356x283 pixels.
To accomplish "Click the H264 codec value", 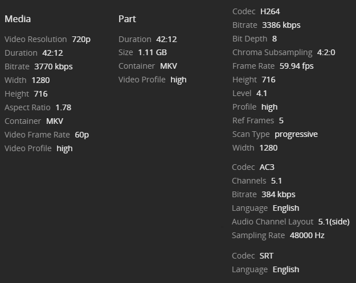I will point(269,11).
